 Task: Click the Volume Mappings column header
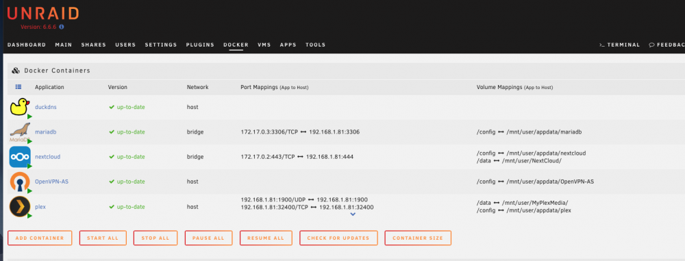(514, 88)
